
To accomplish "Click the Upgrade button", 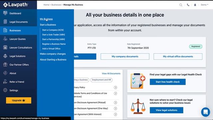I will pyautogui.click(x=19, y=100).
